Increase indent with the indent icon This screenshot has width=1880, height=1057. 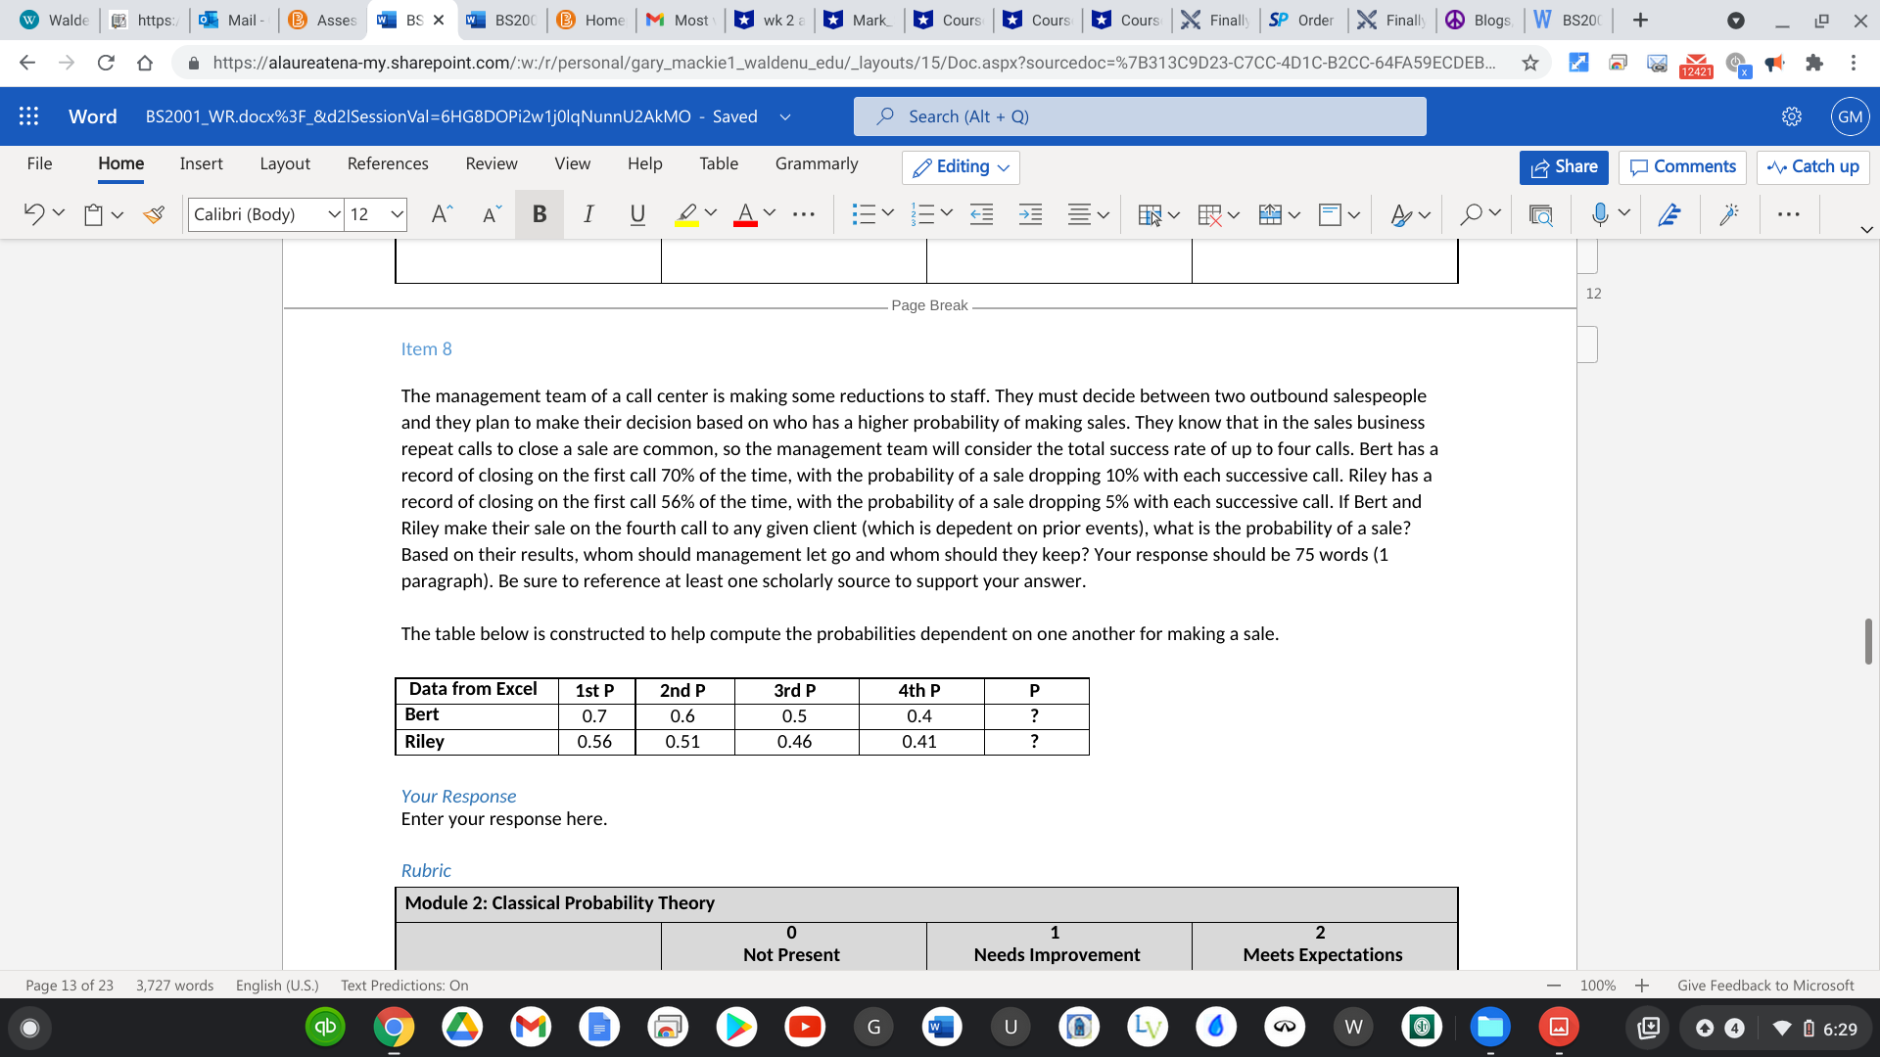click(1030, 214)
